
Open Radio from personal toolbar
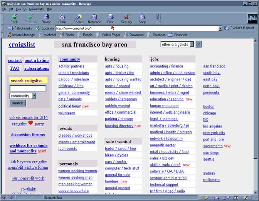(x=67, y=35)
